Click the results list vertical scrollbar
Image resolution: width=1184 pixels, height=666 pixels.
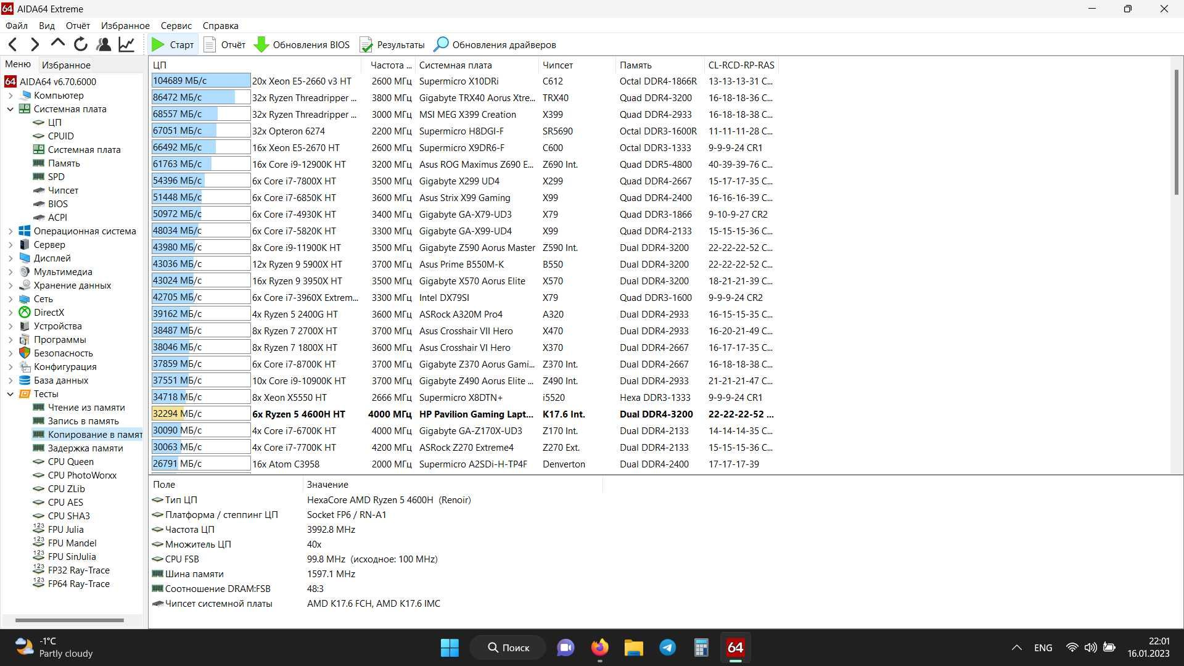(1177, 133)
